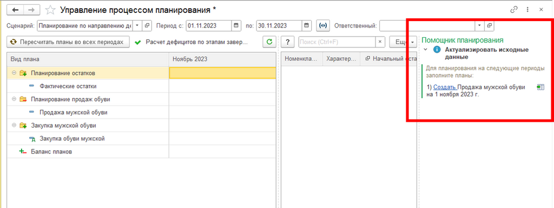Open the selected scenario form icon
The image size is (554, 208).
(147, 25)
